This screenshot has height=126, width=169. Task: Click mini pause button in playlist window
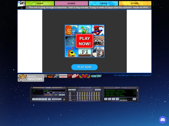123,100
